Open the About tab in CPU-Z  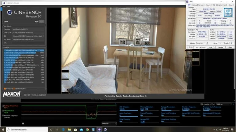point(230,5)
